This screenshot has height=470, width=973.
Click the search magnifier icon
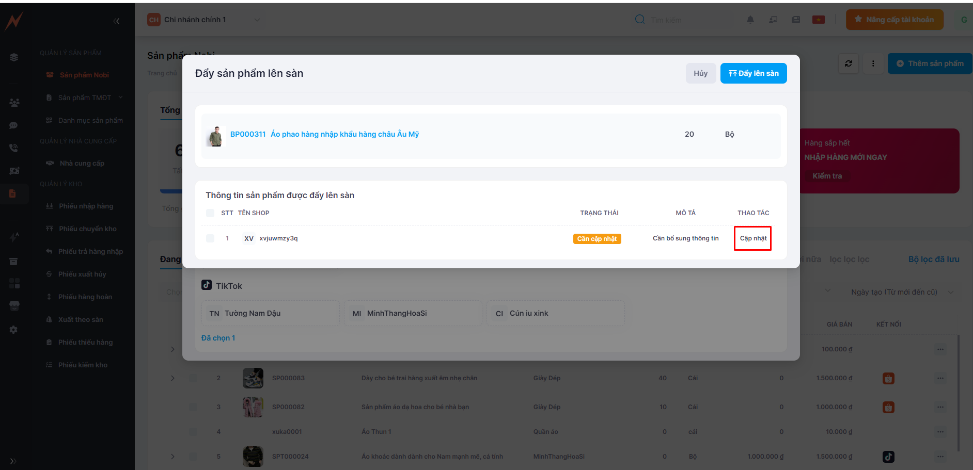(x=639, y=20)
